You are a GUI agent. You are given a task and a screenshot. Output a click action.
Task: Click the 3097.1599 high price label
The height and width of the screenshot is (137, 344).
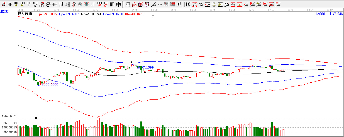tap(145, 67)
